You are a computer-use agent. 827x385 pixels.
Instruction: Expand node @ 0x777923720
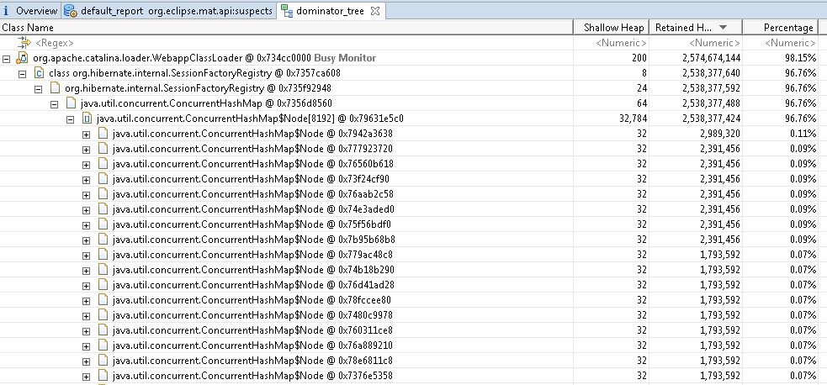(x=86, y=150)
